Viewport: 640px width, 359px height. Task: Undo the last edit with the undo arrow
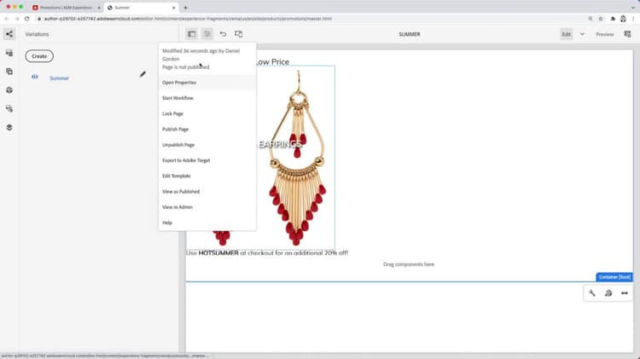pyautogui.click(x=223, y=34)
